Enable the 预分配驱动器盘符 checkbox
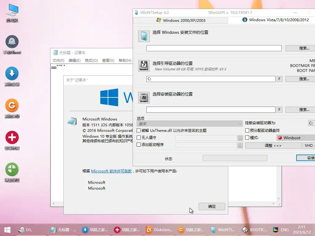315x236 pixels. point(247,130)
